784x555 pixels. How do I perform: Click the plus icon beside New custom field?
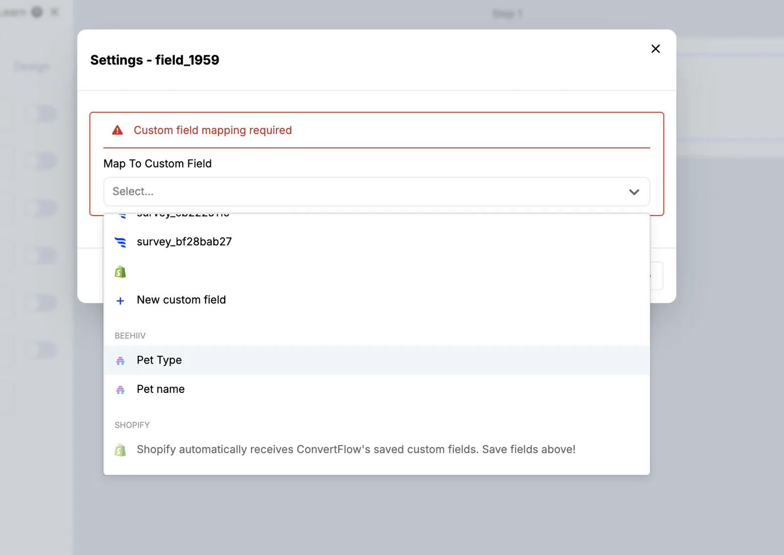coord(120,301)
